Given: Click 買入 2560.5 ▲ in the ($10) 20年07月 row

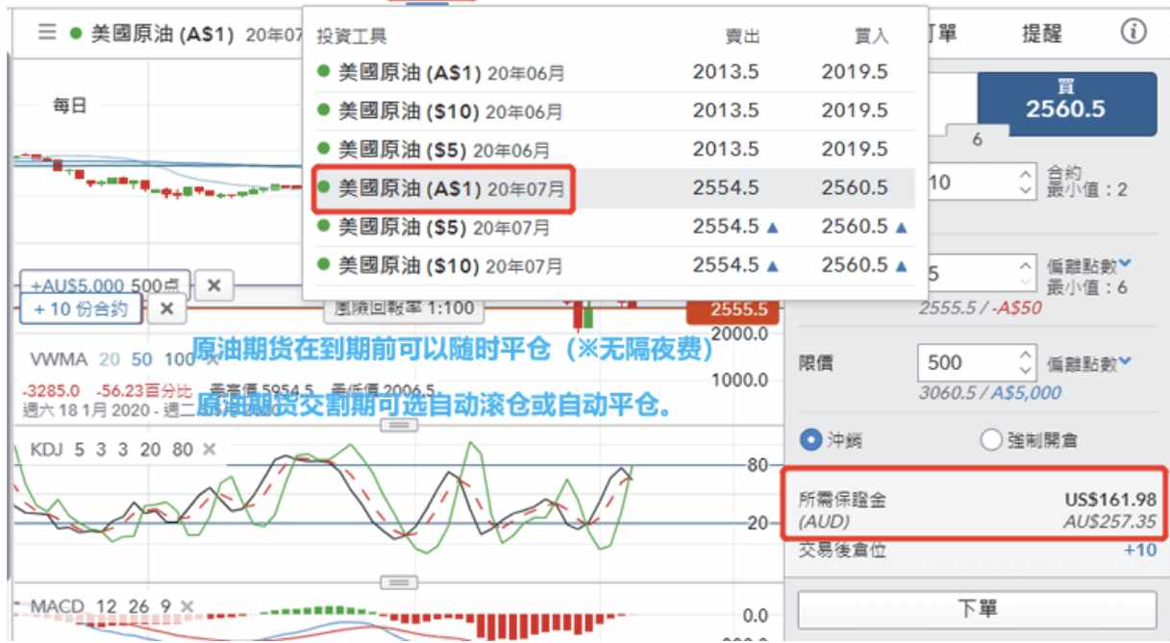Looking at the screenshot, I should (x=864, y=265).
